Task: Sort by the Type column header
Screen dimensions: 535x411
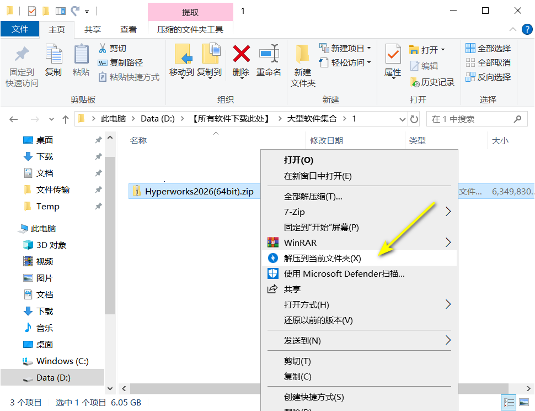Action: coord(418,140)
